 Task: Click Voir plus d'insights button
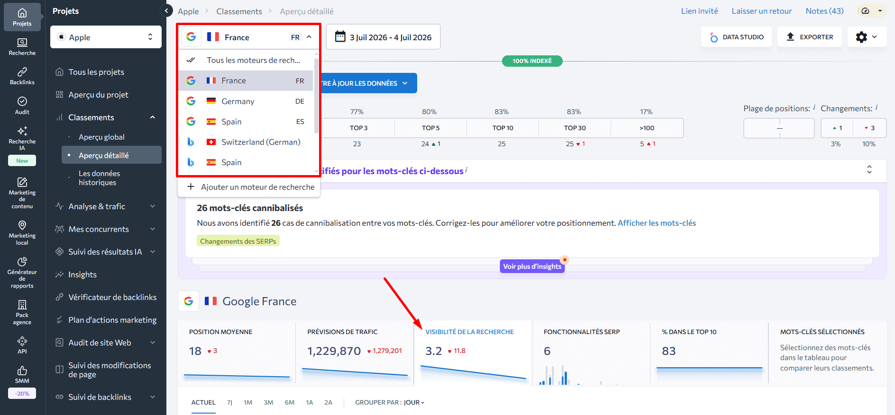532,266
